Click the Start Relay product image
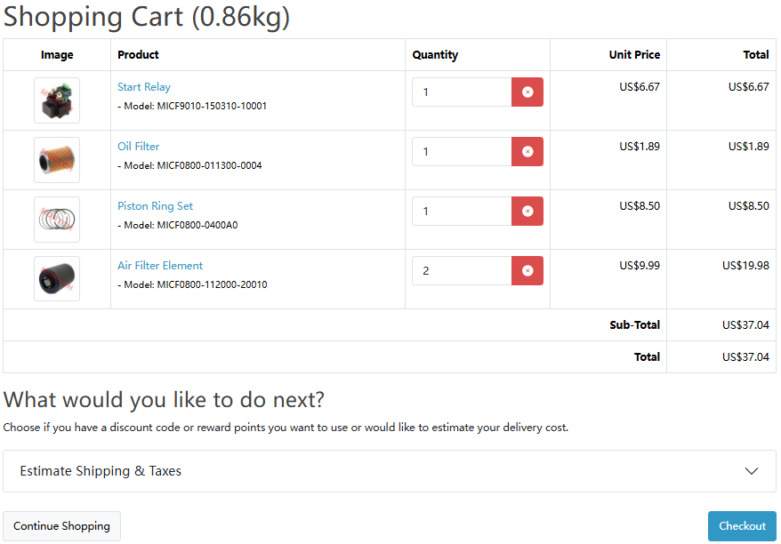This screenshot has height=544, width=781. tap(56, 100)
